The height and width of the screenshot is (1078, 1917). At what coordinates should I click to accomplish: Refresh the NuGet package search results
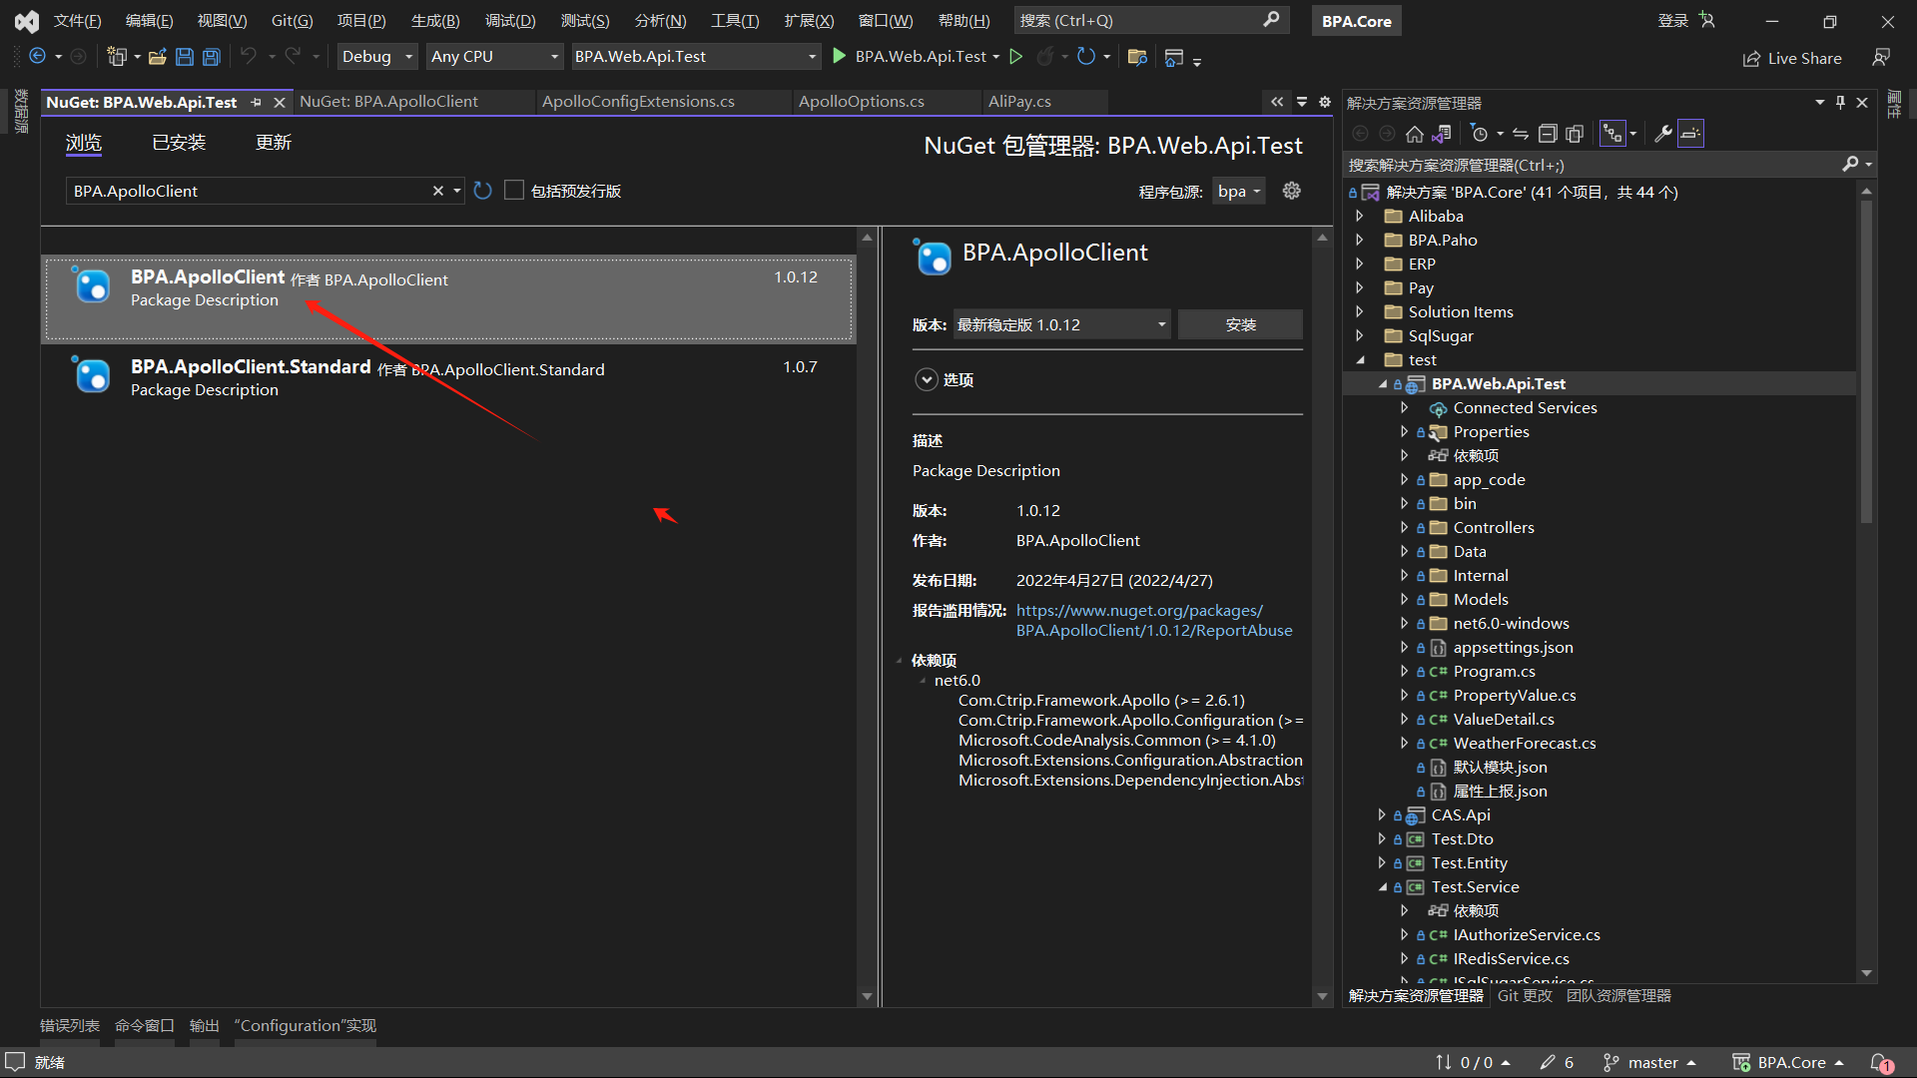(x=483, y=191)
